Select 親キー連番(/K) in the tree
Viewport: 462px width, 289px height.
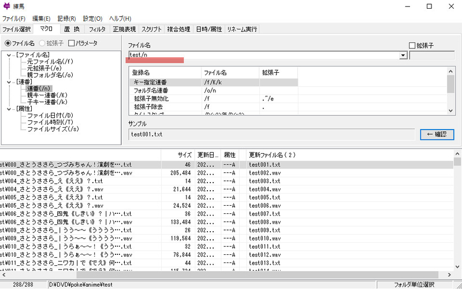[x=47, y=95]
